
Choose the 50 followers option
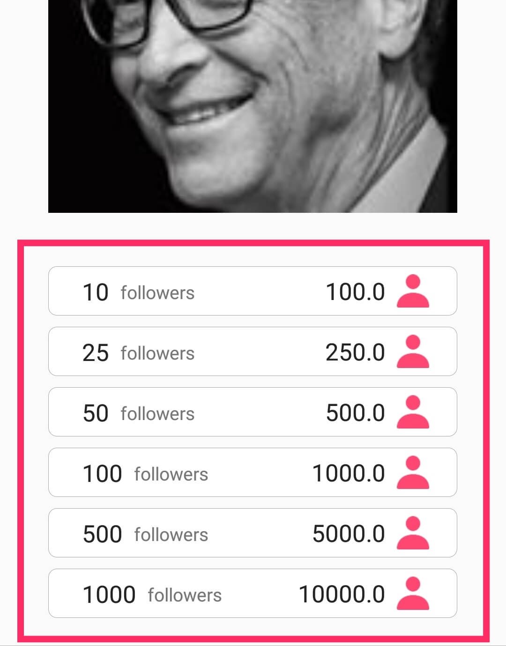click(x=253, y=412)
